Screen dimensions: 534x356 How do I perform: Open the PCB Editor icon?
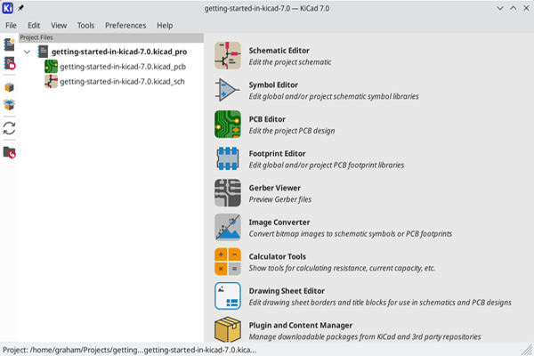click(x=228, y=125)
